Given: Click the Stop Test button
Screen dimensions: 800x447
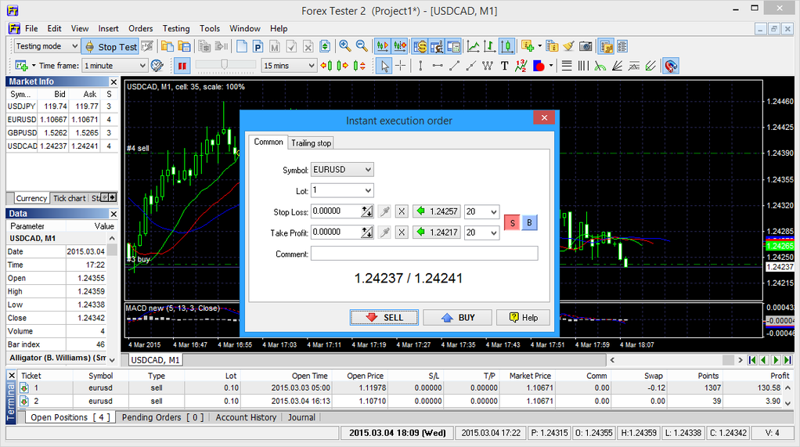Looking at the screenshot, I should pyautogui.click(x=110, y=46).
